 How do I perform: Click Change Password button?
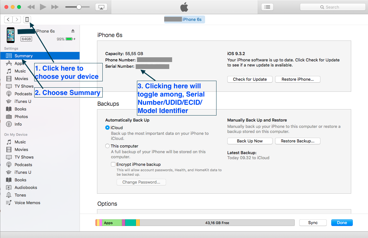point(141,182)
